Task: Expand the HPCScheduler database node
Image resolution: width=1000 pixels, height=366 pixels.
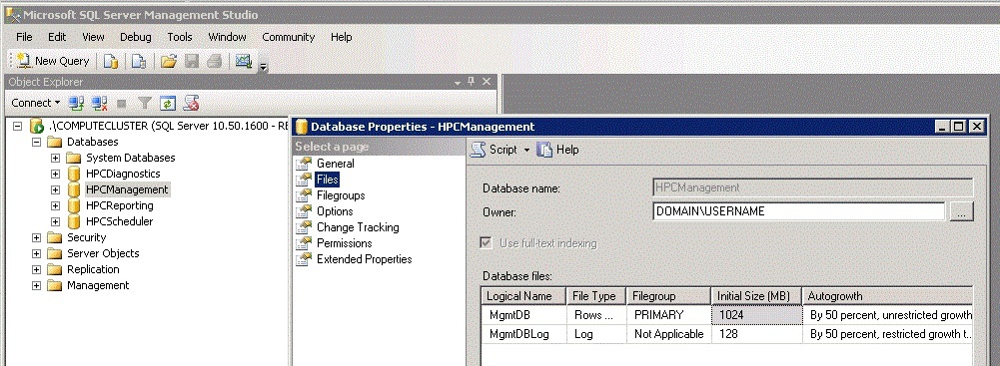Action: 56,221
